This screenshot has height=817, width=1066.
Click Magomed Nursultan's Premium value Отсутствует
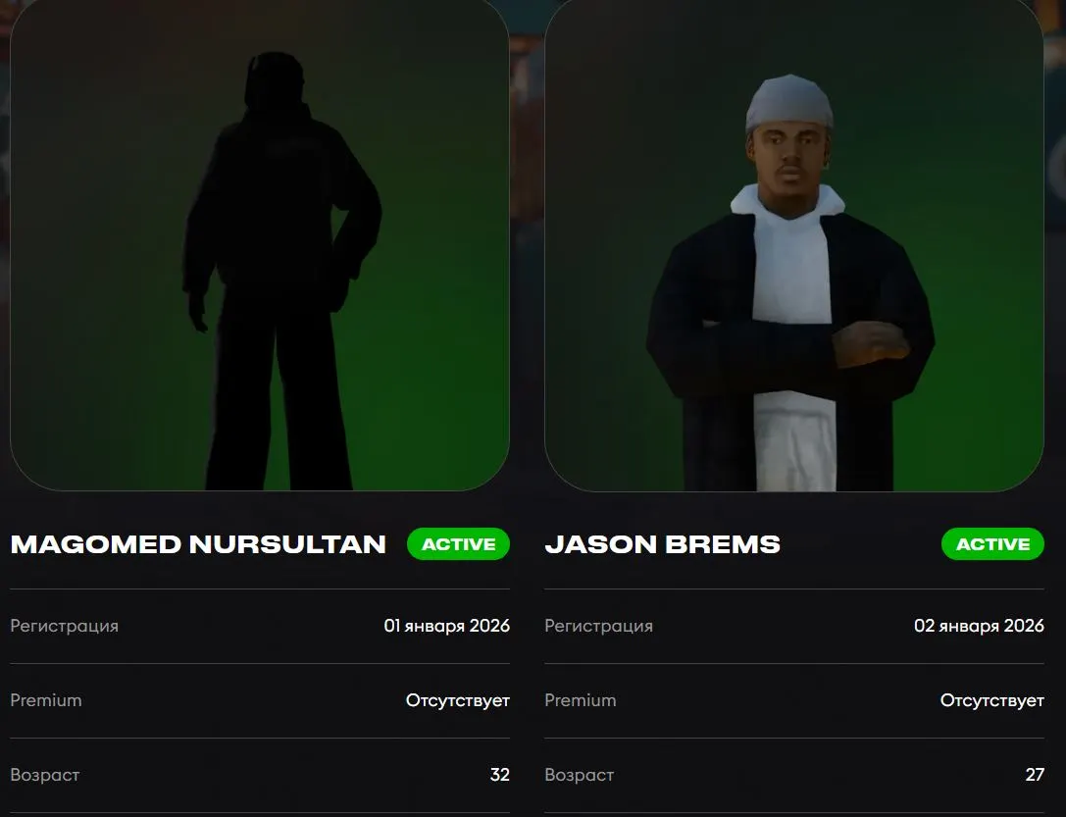pos(458,700)
